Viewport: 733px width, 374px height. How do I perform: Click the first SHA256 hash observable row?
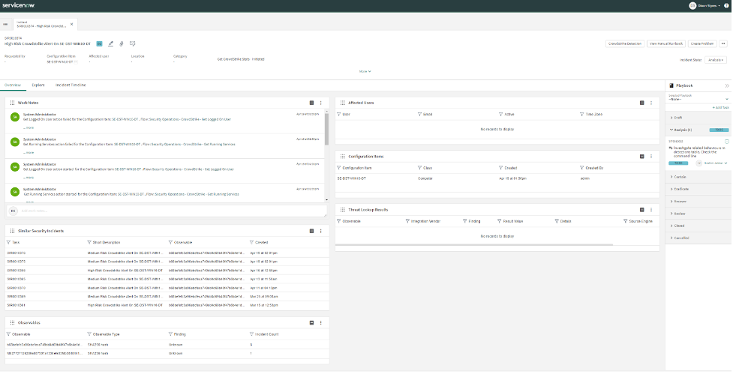(167, 345)
